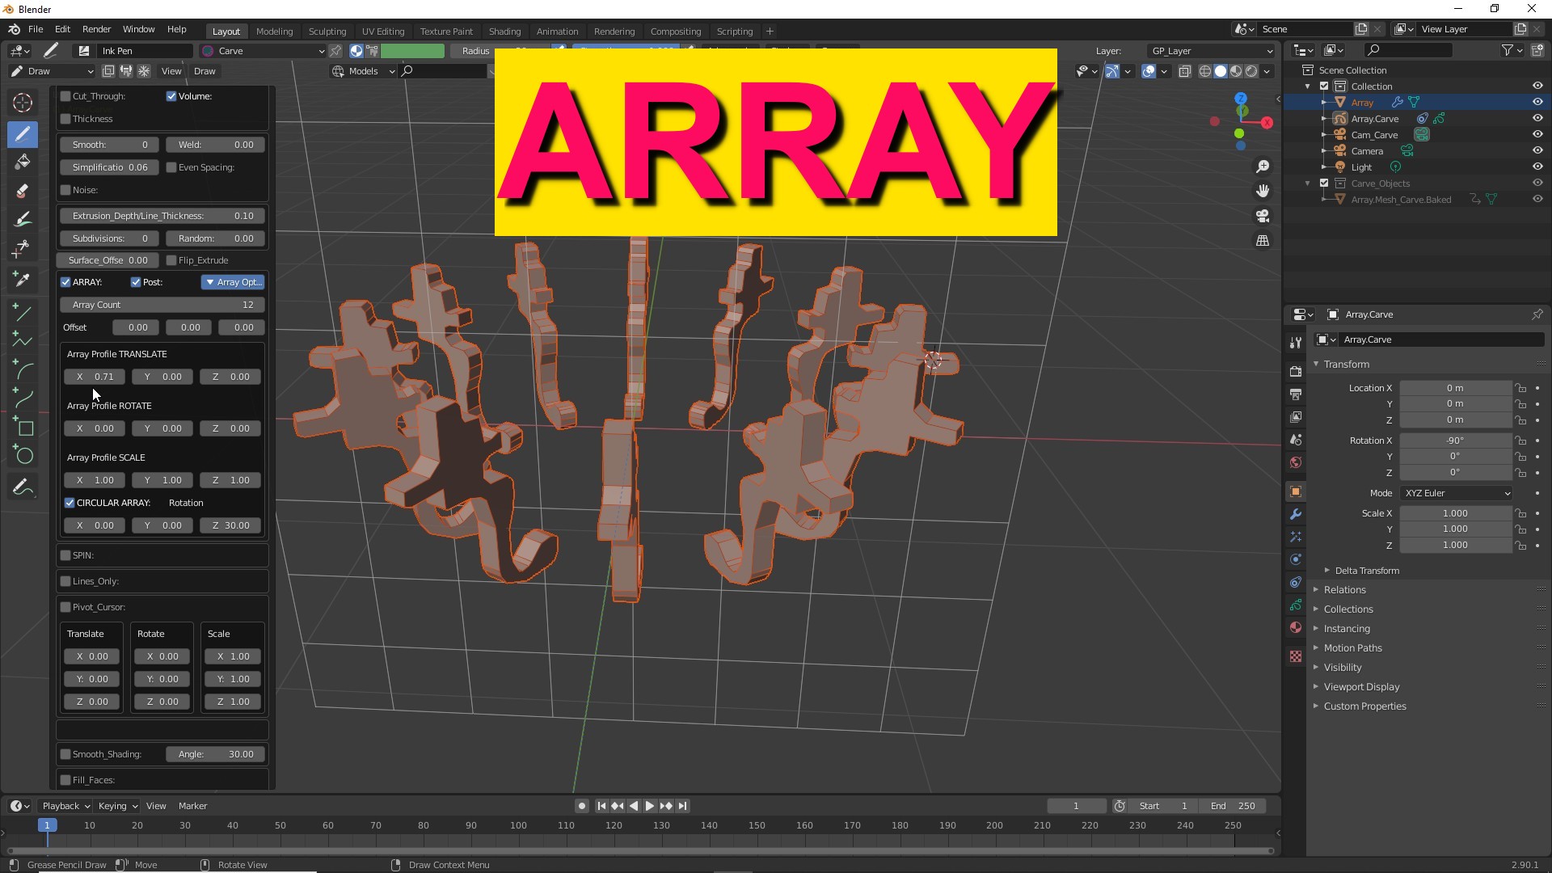Screen dimensions: 1552x873
Task: Open the Modifiers wrench properties tab
Action: (x=1296, y=514)
